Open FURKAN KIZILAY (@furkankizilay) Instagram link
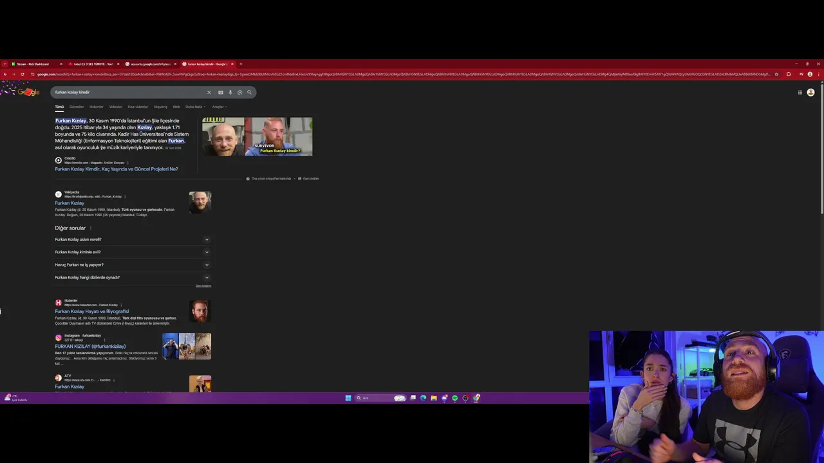 click(90, 346)
